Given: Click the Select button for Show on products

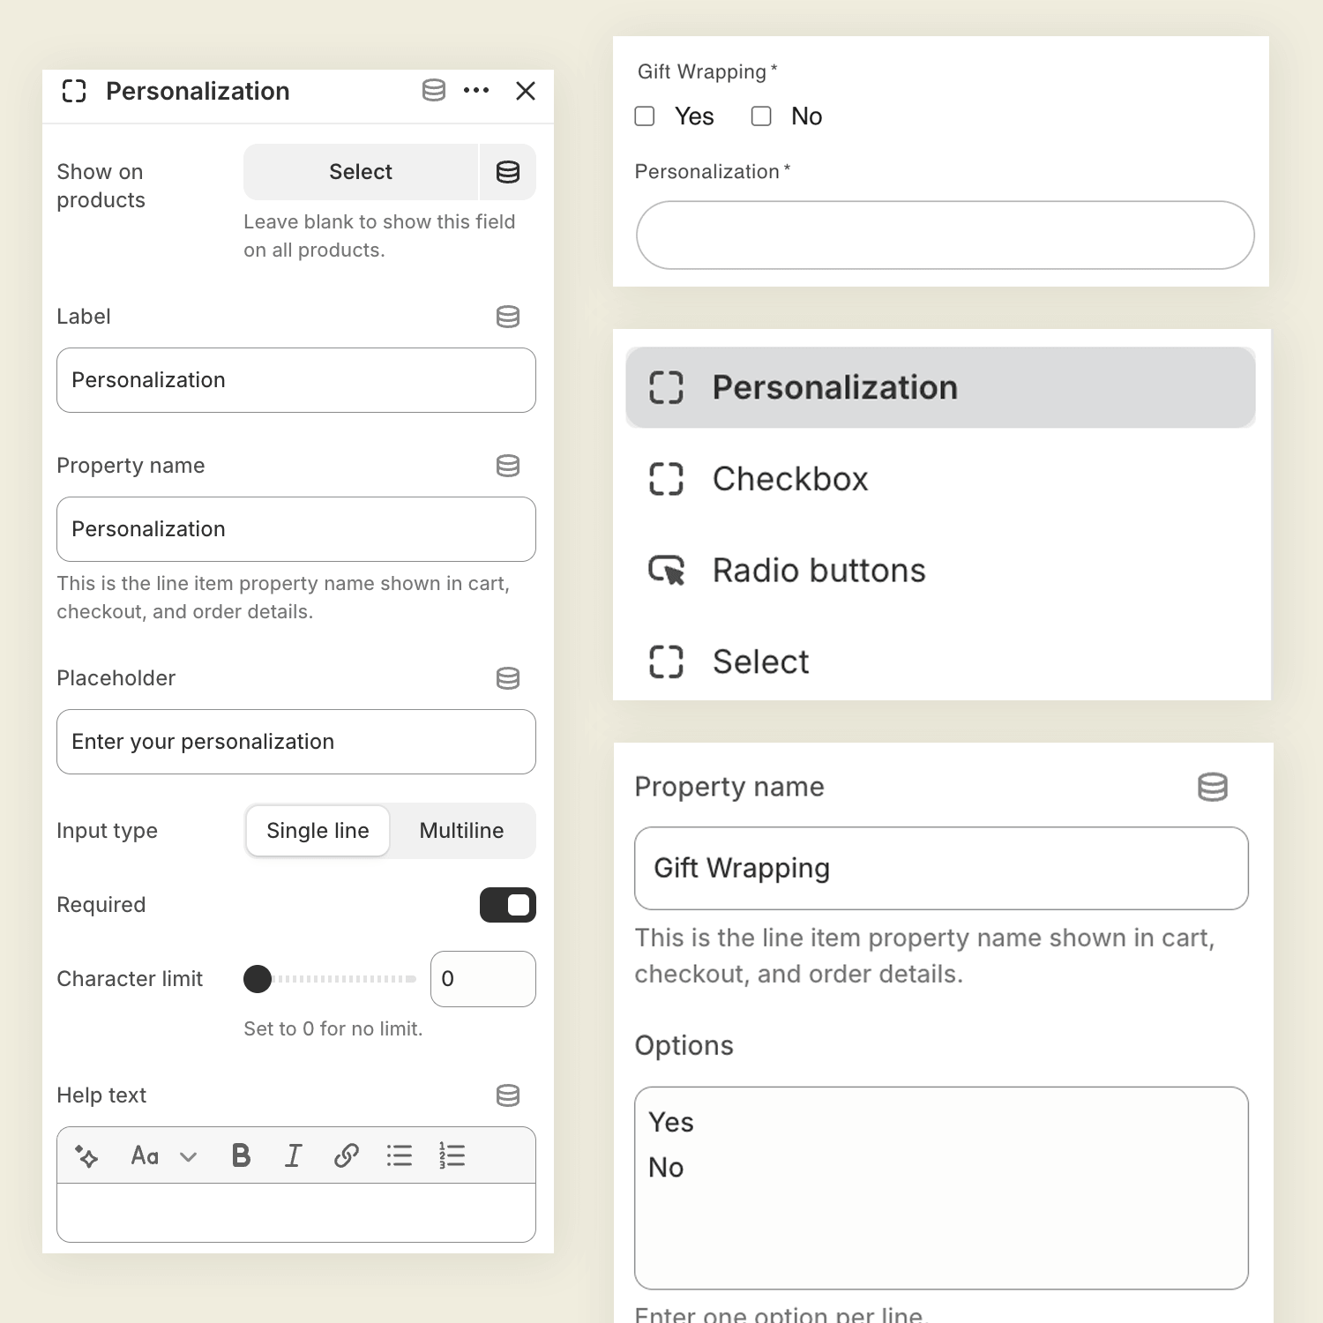Looking at the screenshot, I should pyautogui.click(x=361, y=172).
